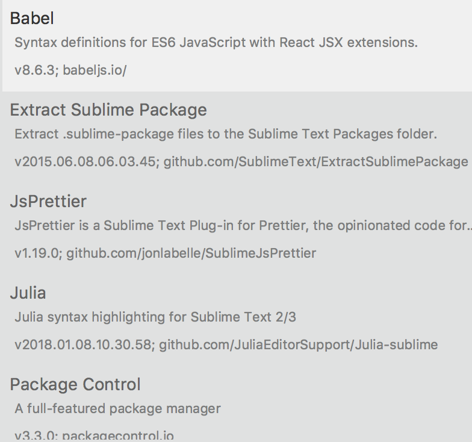The image size is (472, 442).
Task: Click version v2018.01.08.10.30.58 text
Action: tap(84, 344)
